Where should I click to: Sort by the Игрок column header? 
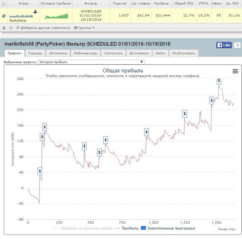point(24,3)
